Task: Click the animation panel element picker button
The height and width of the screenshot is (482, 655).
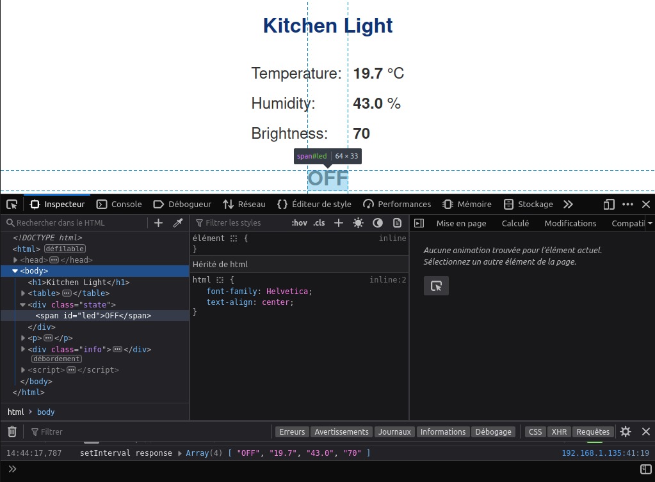Action: (x=436, y=286)
